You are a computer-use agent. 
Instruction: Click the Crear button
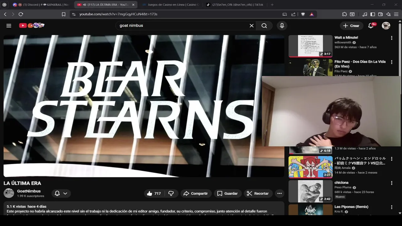351,26
